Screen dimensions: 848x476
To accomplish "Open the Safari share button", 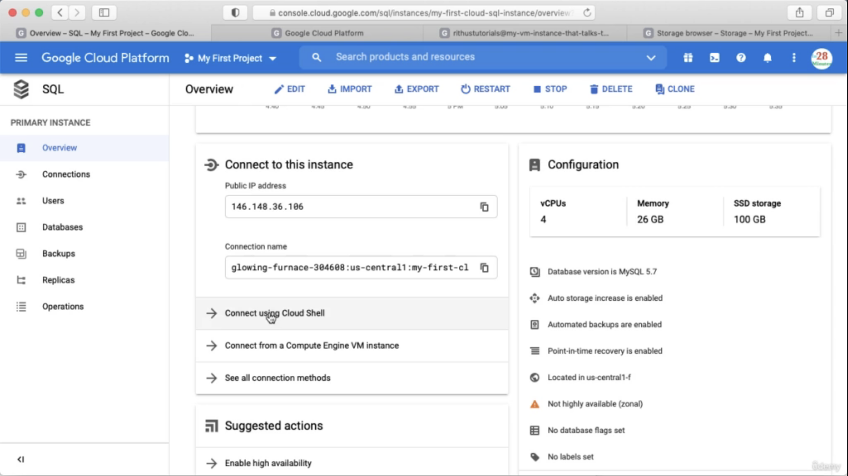I will click(x=800, y=12).
